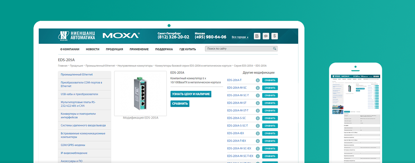Screen dimensions: 415x163
Task: Open info icon for EDS-205A-M-SC-IEX
Action: point(258,148)
